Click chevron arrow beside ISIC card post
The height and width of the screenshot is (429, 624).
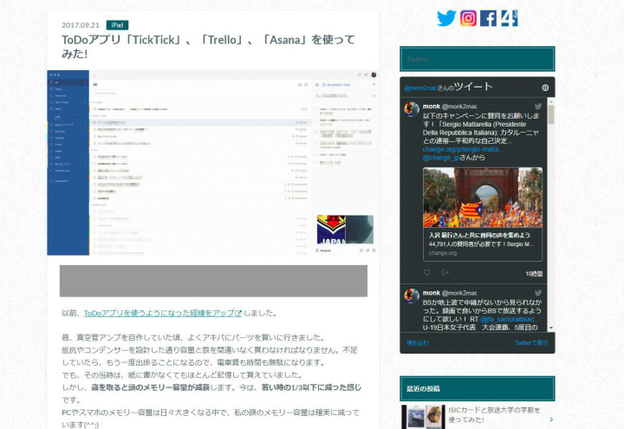click(551, 419)
